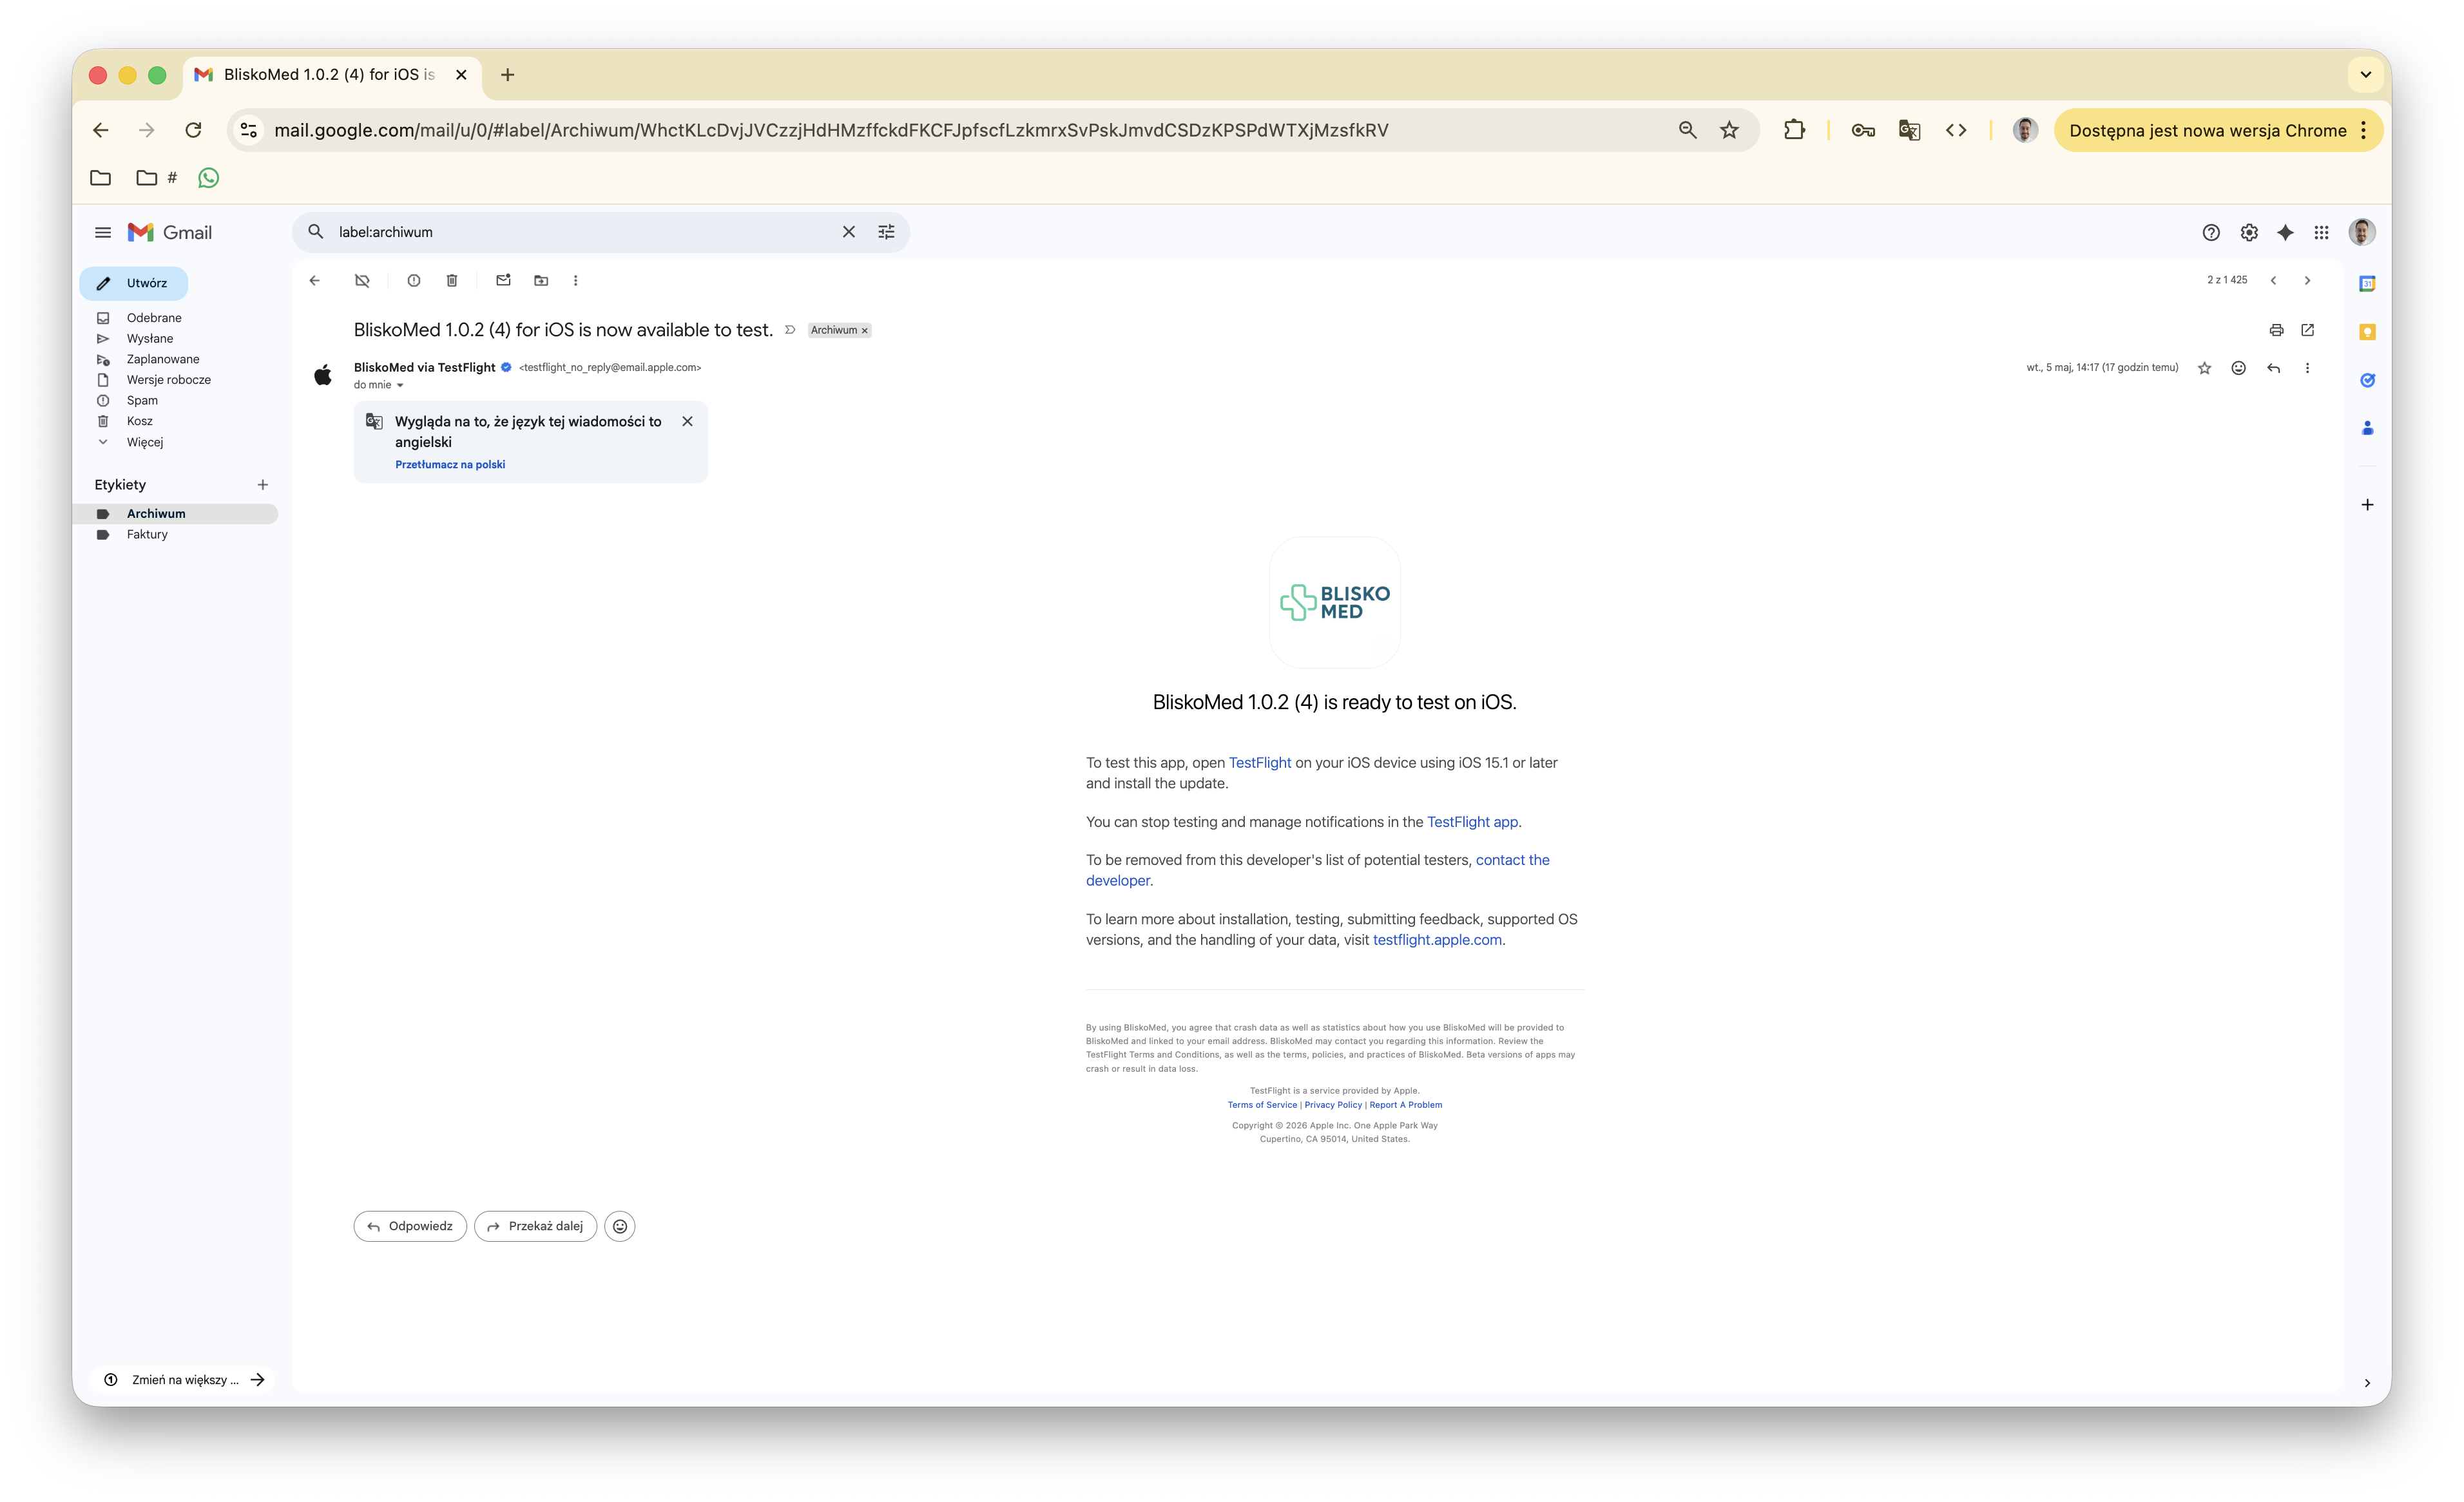Visit the testflight.apple.com link
Image resolution: width=2464 pixels, height=1502 pixels.
(1437, 940)
